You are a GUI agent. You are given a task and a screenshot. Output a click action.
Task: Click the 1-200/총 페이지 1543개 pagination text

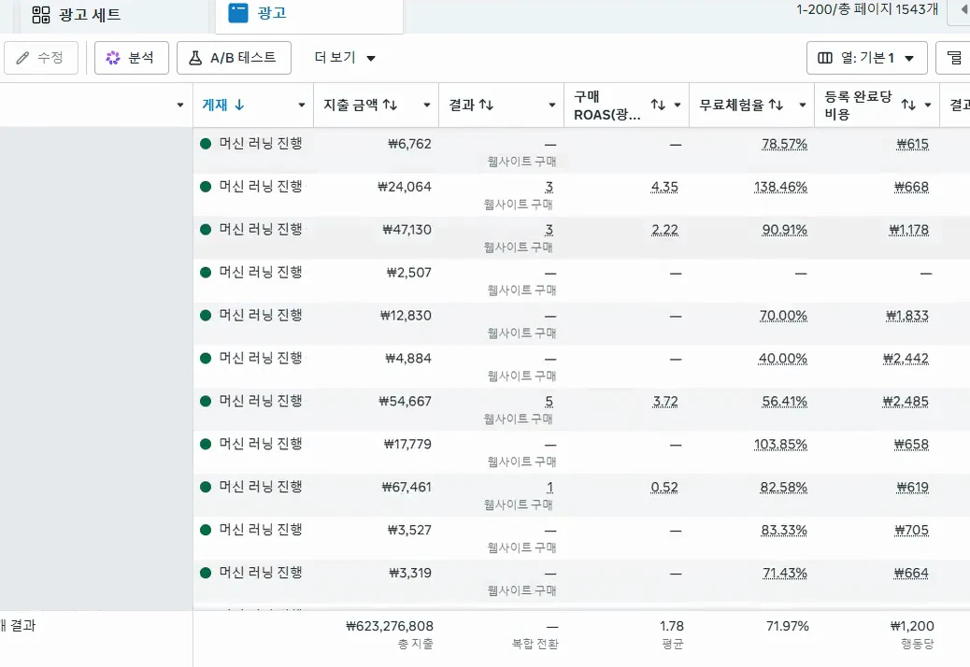(x=866, y=9)
